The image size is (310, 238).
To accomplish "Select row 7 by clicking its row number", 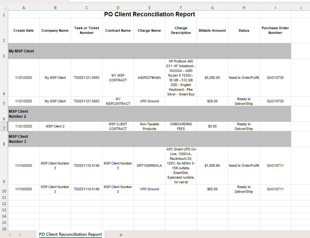I will [x=4, y=126].
